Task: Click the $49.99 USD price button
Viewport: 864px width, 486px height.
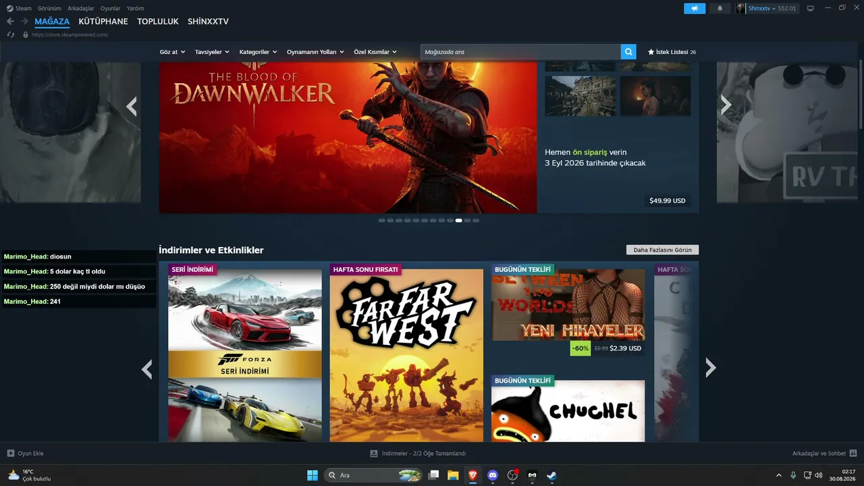Action: pyautogui.click(x=667, y=200)
